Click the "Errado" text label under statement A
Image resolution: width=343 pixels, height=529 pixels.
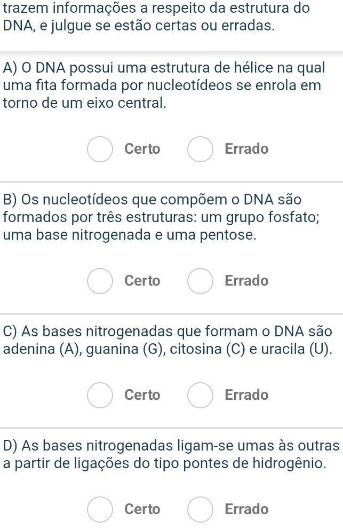(x=246, y=149)
